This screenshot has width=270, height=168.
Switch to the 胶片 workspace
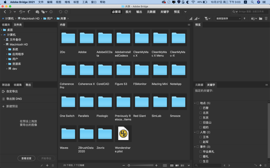128,12
